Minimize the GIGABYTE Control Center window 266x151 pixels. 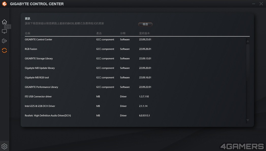click(x=254, y=4)
